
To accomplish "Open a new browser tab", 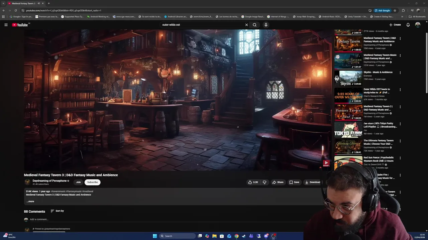I will pos(48,3).
